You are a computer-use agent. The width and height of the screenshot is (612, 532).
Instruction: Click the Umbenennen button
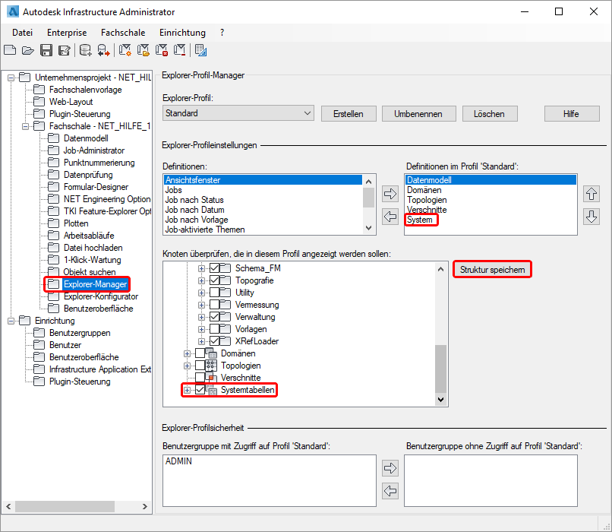[418, 114]
